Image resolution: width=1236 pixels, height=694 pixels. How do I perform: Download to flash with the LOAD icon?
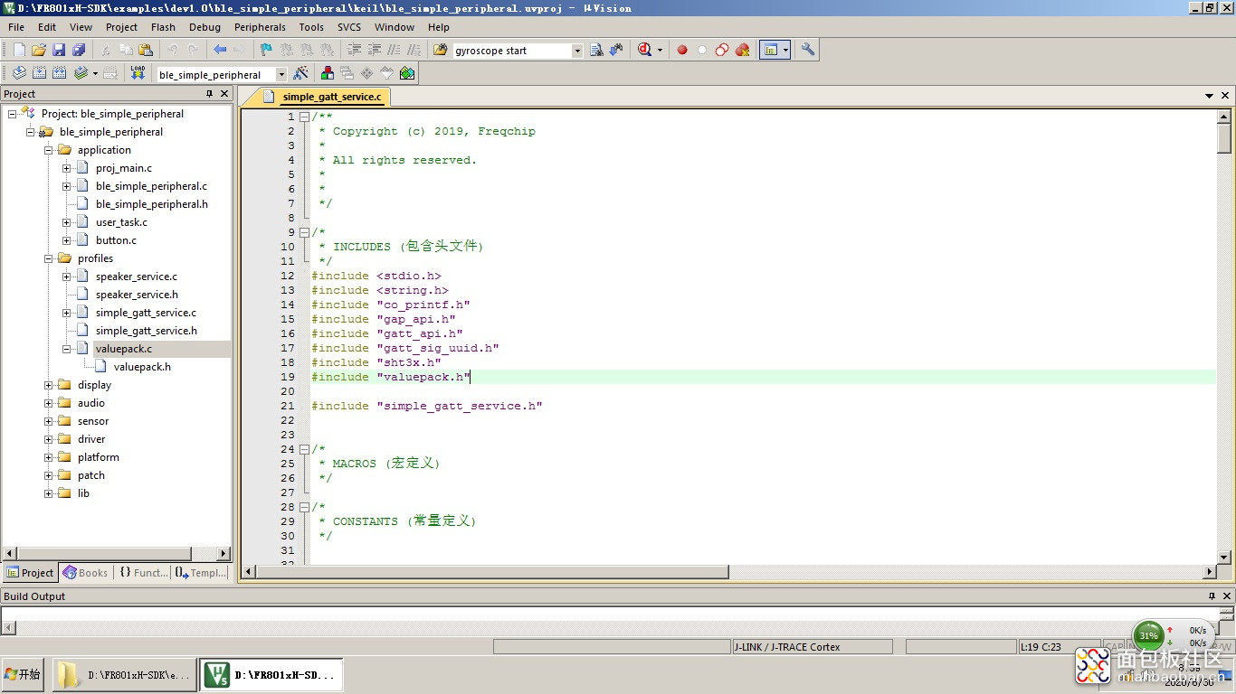click(138, 73)
